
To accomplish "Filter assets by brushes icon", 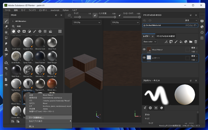I will [x=35, y=31].
